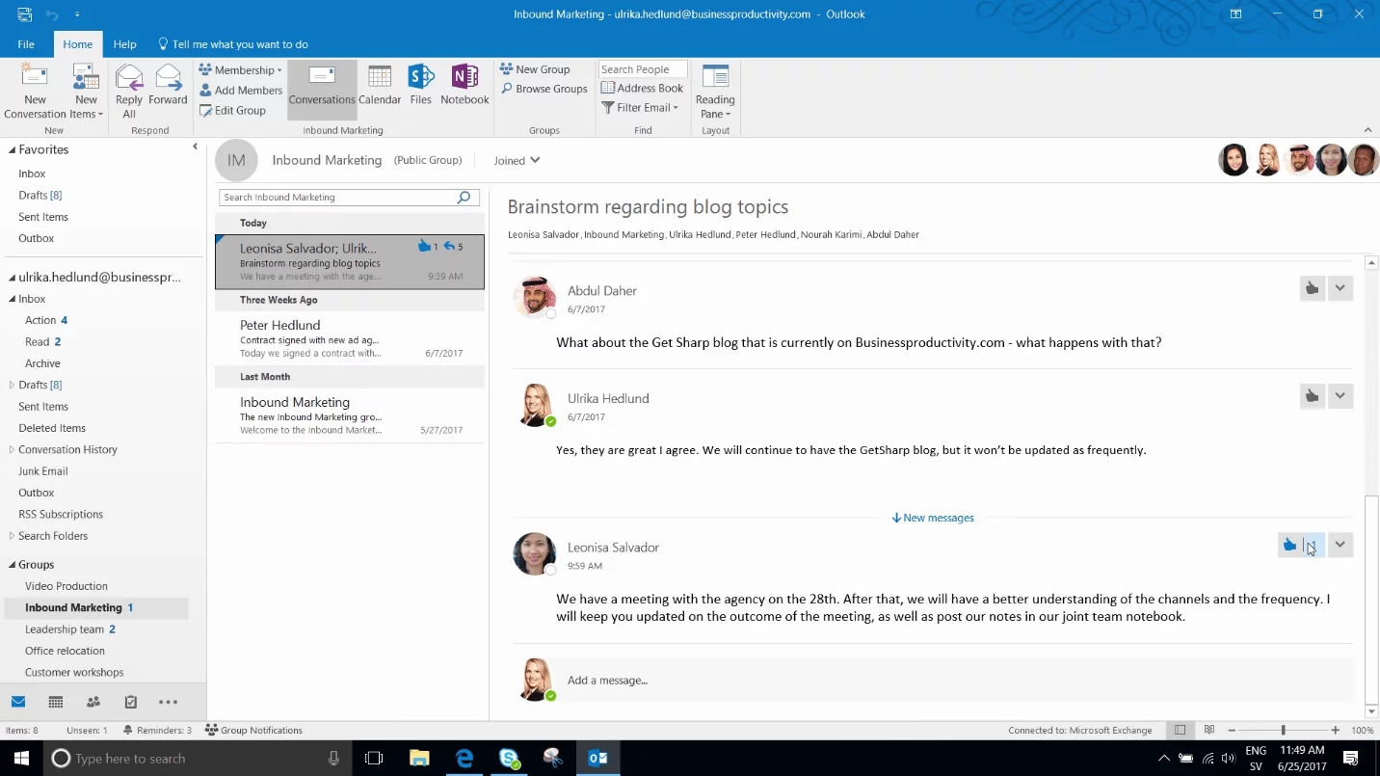Image resolution: width=1380 pixels, height=776 pixels.
Task: Collapse the ulrika.hedlund account tree
Action: [13, 277]
